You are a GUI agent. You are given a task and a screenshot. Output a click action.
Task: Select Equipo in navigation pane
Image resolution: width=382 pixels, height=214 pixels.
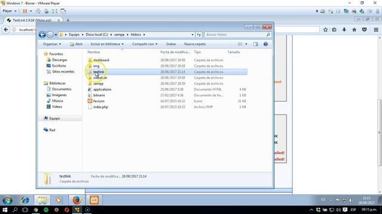click(54, 118)
